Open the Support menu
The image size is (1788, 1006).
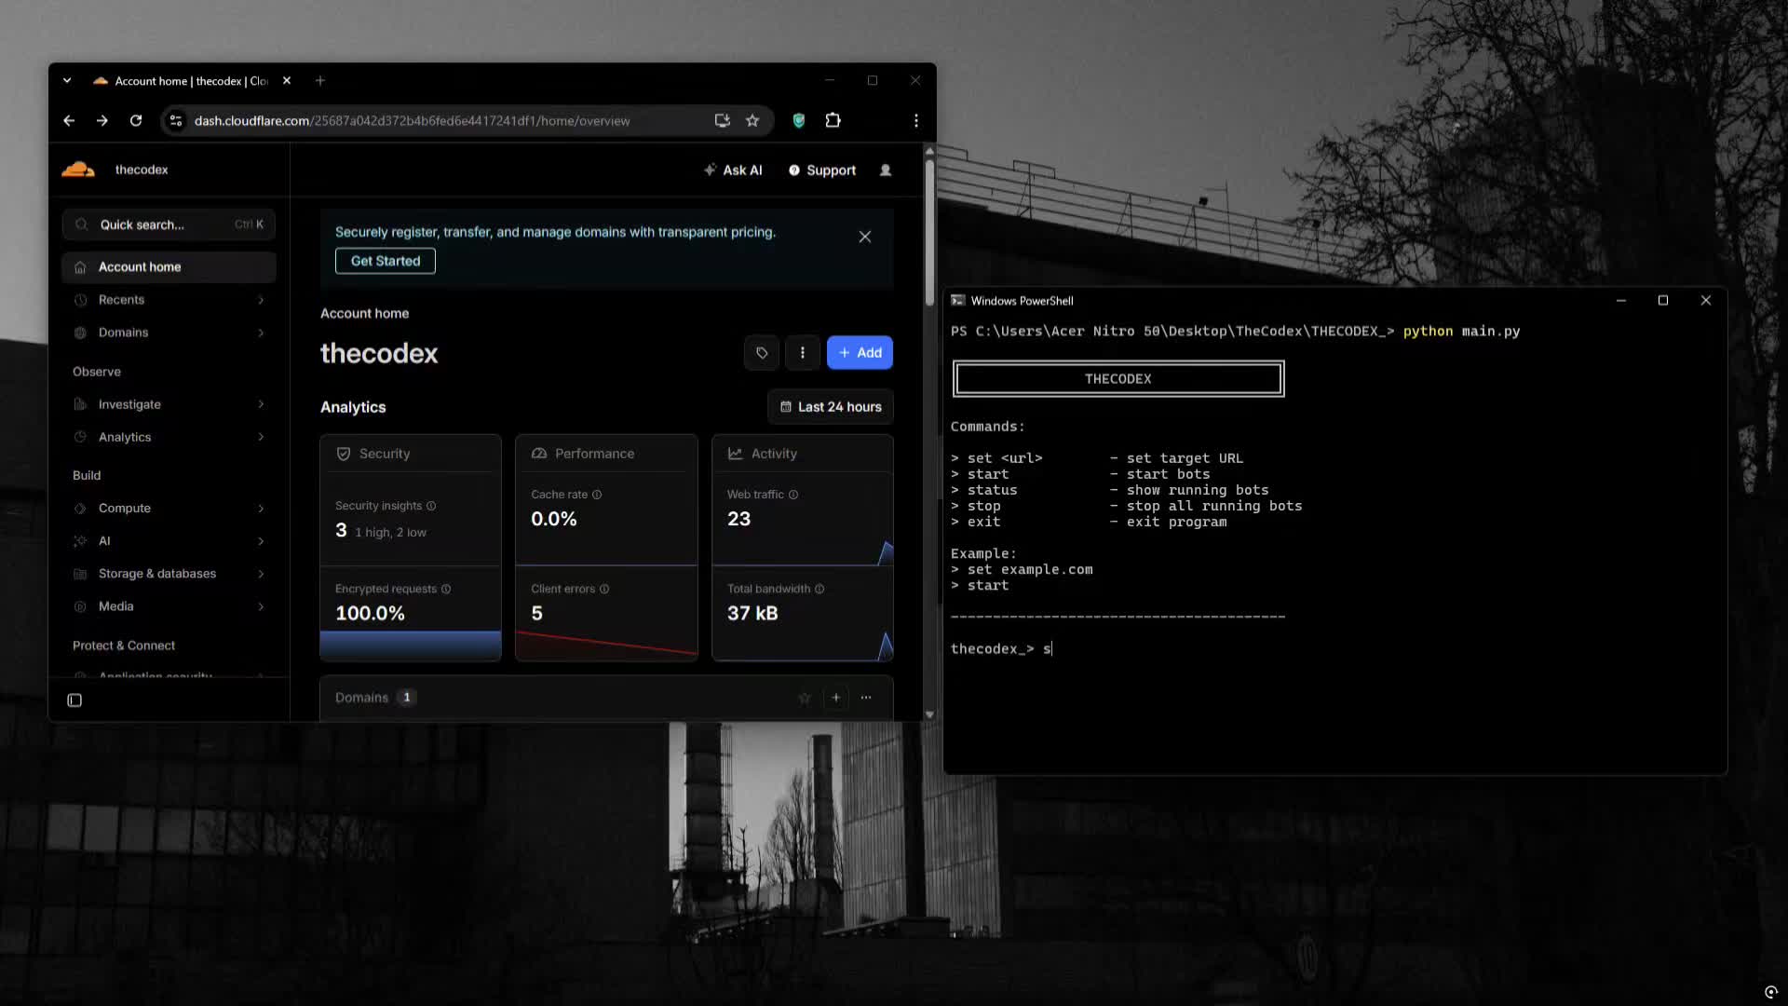coord(822,170)
